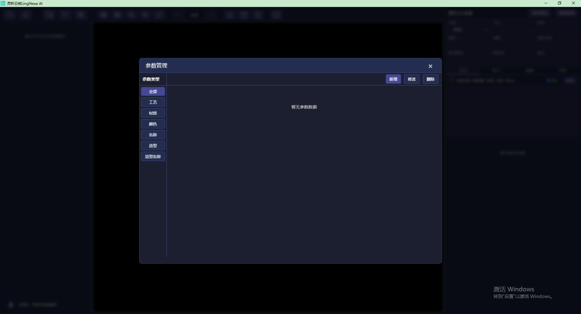Restore down the LingNexa AI window

coord(559,3)
